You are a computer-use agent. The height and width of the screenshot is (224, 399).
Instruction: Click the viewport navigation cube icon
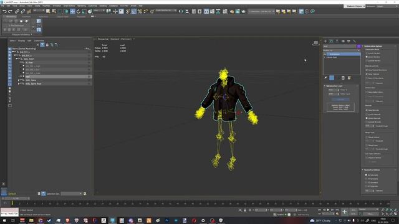click(315, 43)
